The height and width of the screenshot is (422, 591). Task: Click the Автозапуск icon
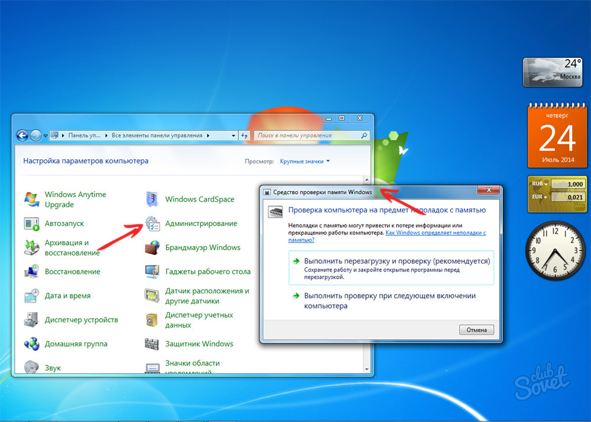coord(32,224)
